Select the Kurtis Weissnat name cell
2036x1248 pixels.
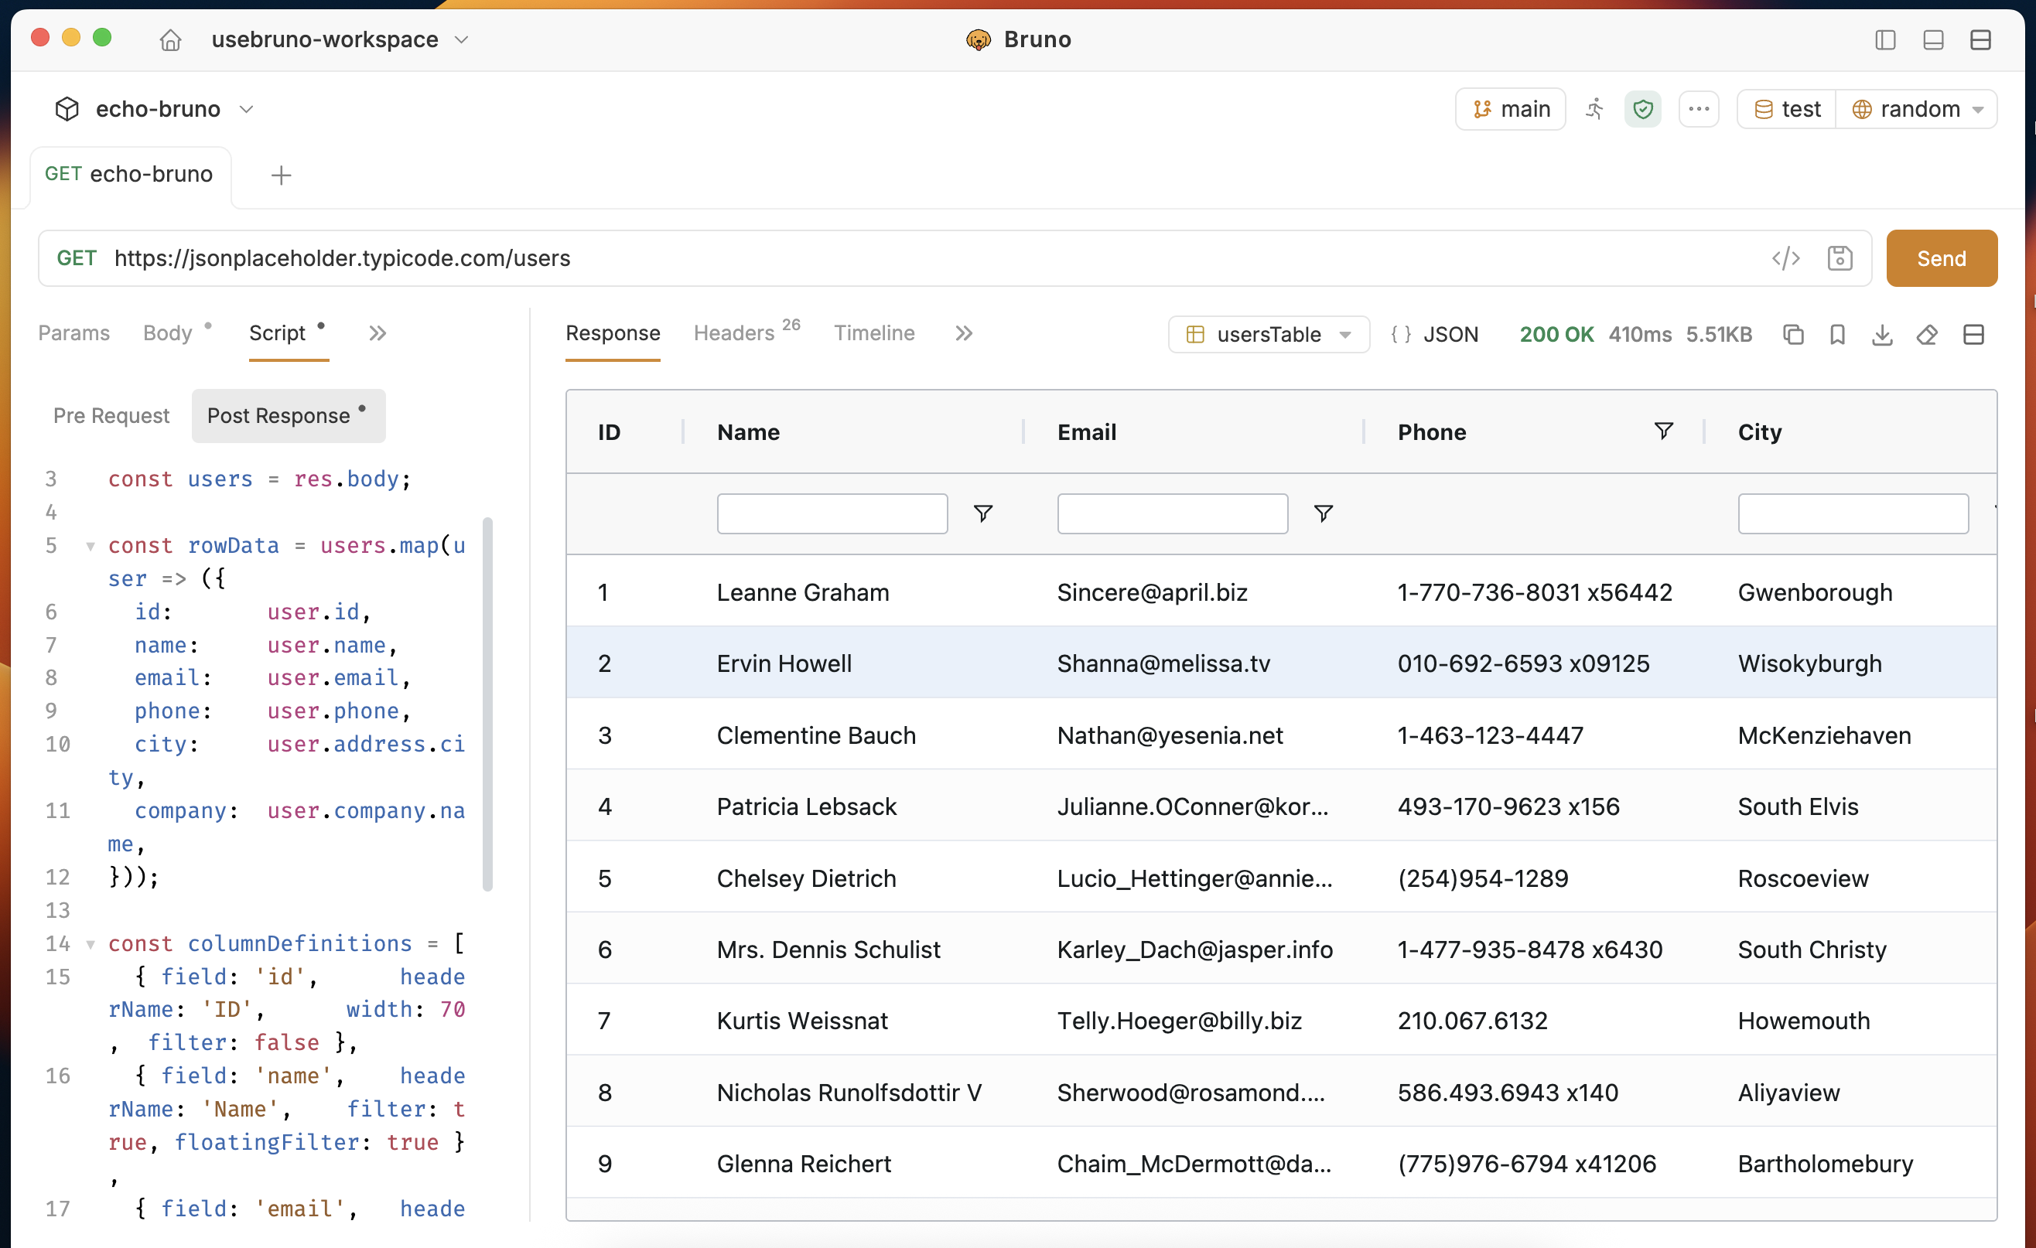tap(801, 1021)
